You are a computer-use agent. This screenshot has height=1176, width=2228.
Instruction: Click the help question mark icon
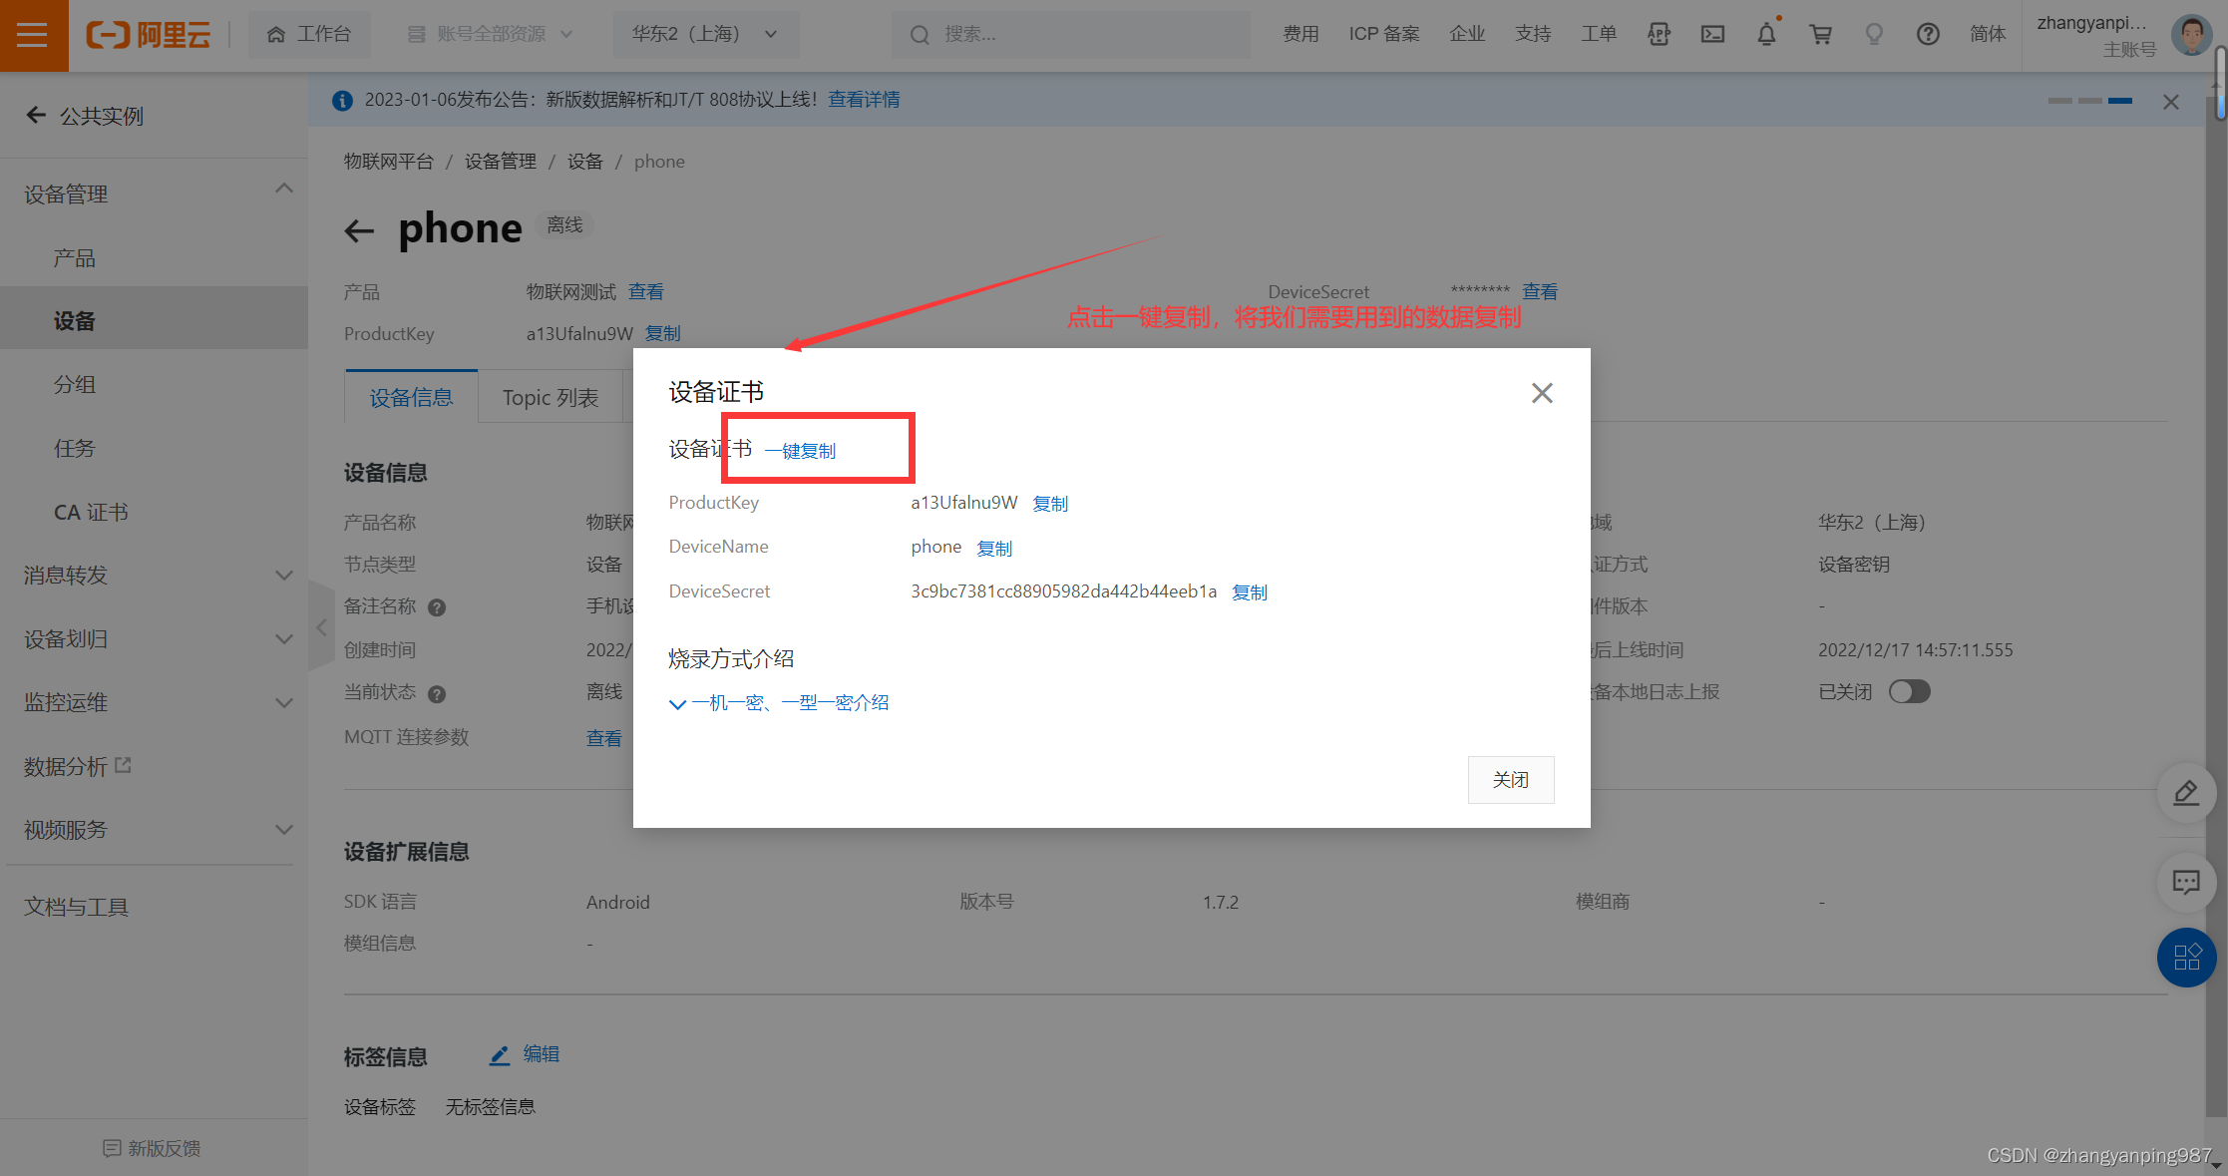tap(1928, 35)
